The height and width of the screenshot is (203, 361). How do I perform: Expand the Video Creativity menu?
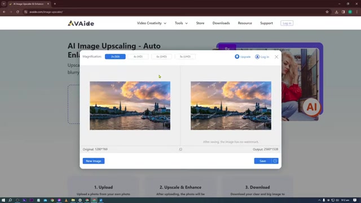click(x=152, y=23)
